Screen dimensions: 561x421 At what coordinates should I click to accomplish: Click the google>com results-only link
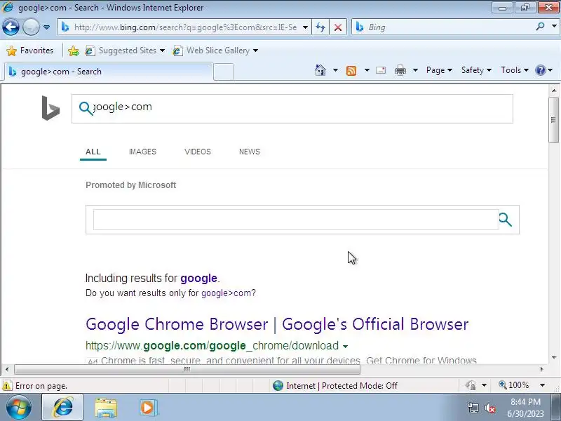226,293
